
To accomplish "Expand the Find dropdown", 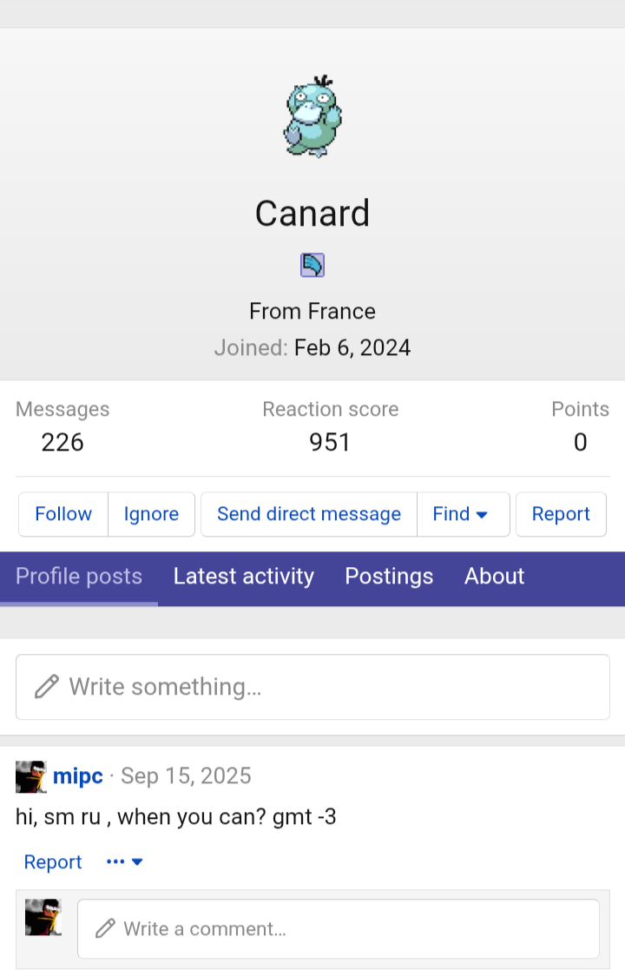I will 463,514.
